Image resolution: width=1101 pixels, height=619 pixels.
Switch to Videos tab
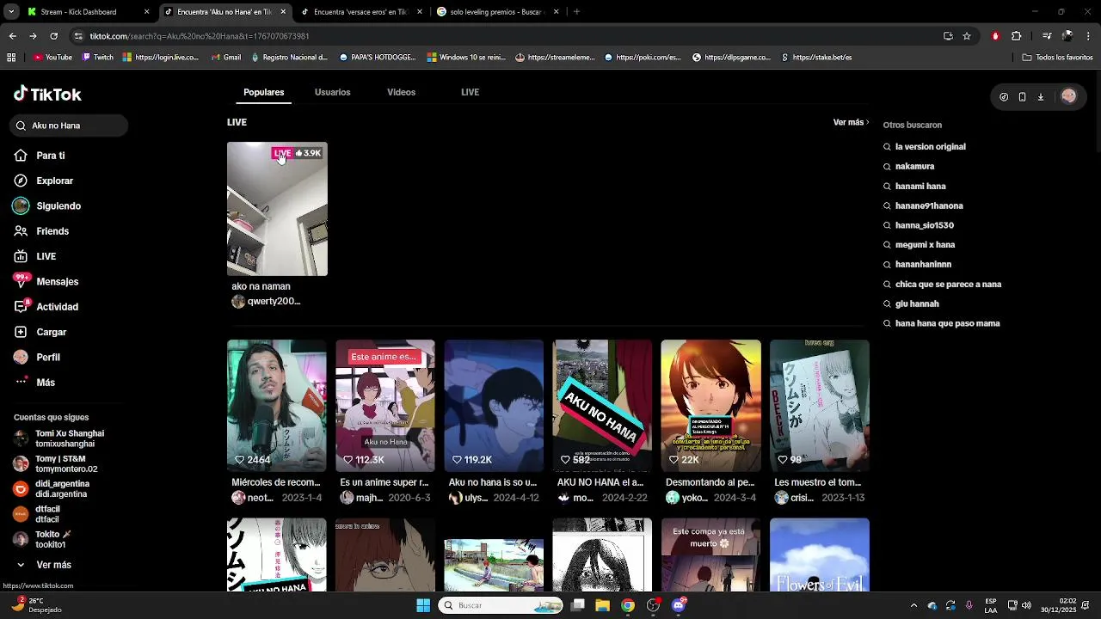[x=401, y=92]
